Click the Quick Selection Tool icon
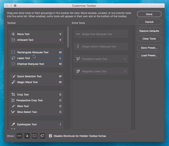Screen dimensions: 169x146 (x=13, y=76)
